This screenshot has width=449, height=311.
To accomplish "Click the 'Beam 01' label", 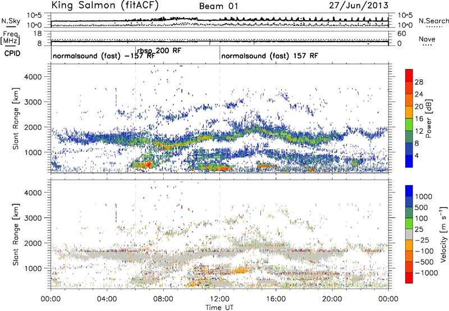I will (218, 6).
